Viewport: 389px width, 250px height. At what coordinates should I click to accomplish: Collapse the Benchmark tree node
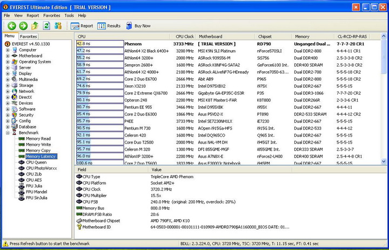tap(8, 133)
